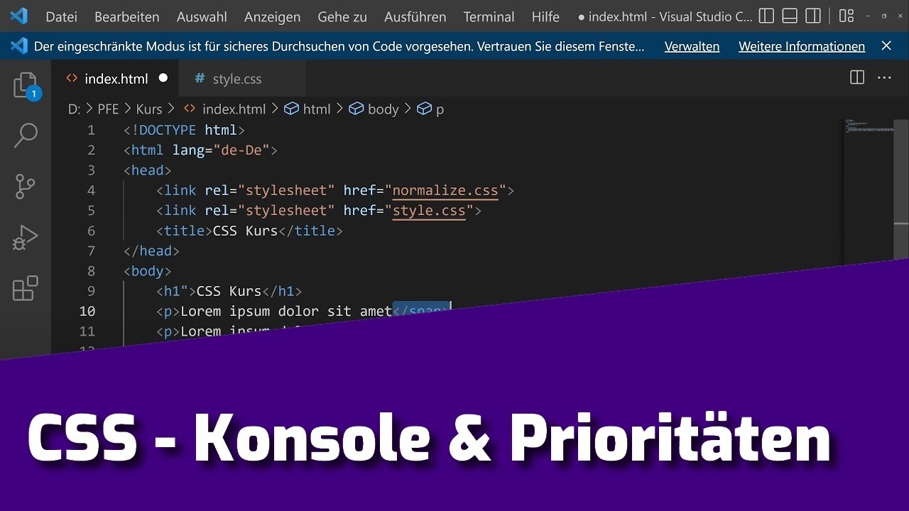Open the Bearbeiten menu
Viewport: 909px width, 511px height.
point(127,16)
